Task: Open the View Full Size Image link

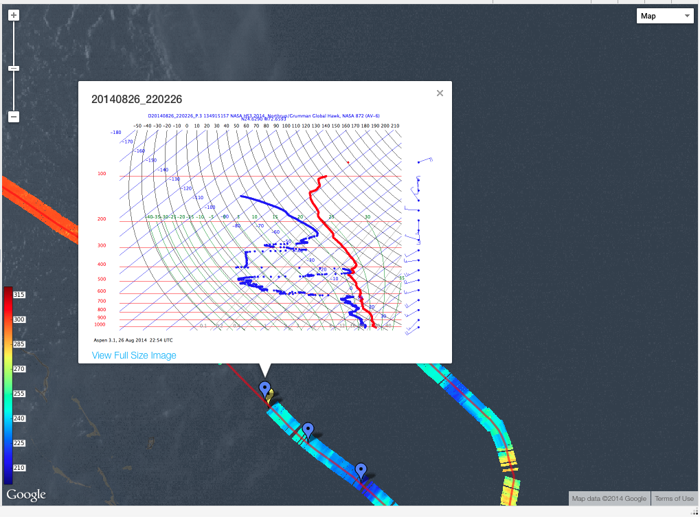Action: pyautogui.click(x=134, y=355)
